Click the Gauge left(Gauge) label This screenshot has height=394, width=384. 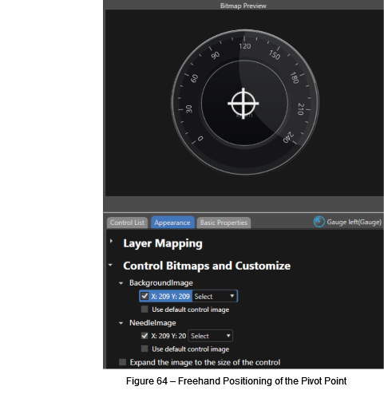[354, 222]
